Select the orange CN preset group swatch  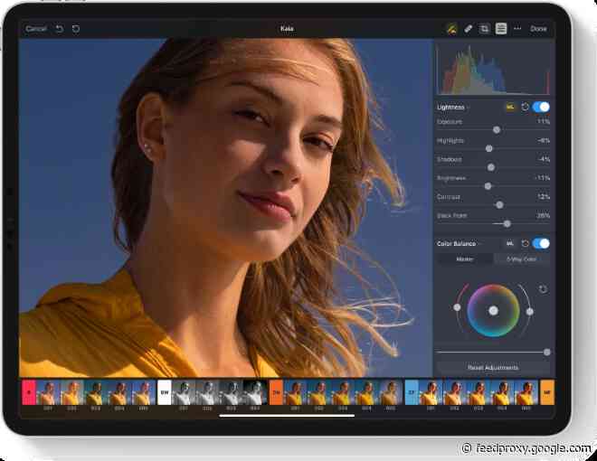(276, 392)
